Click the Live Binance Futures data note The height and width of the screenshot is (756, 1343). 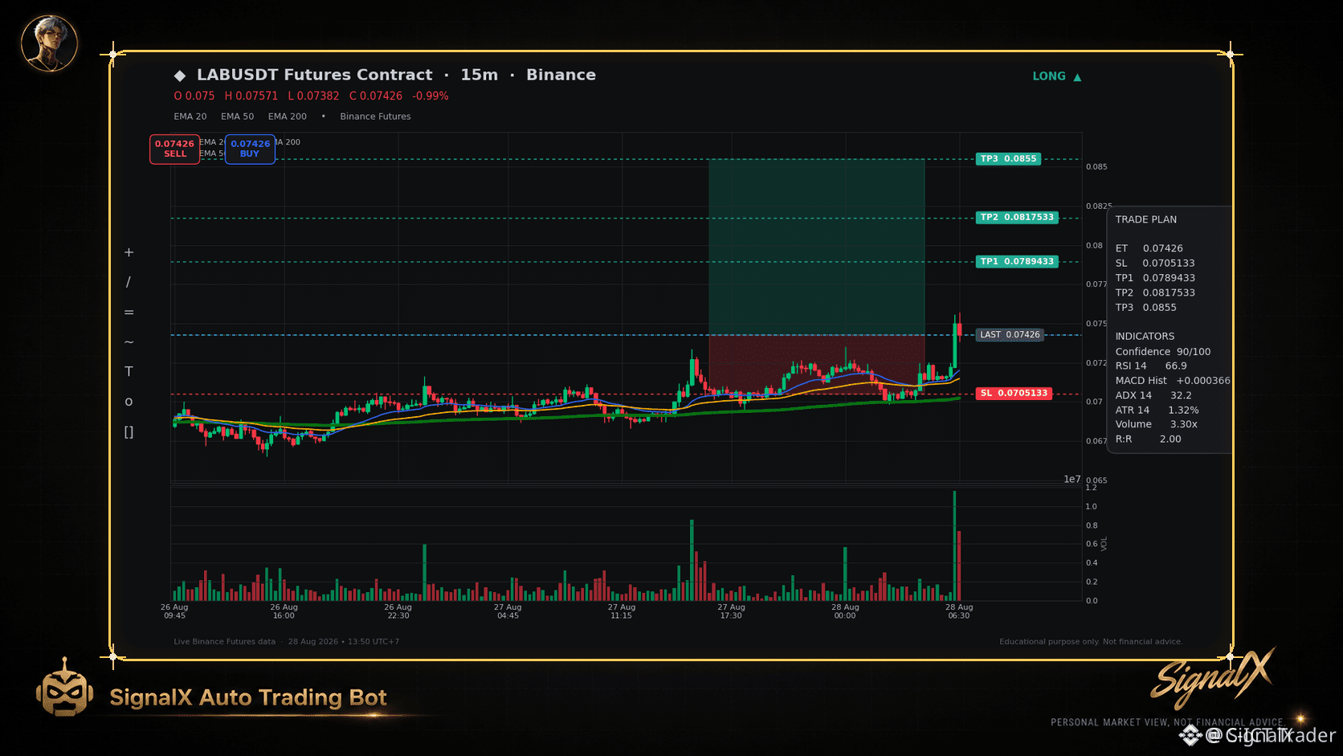pyautogui.click(x=224, y=642)
